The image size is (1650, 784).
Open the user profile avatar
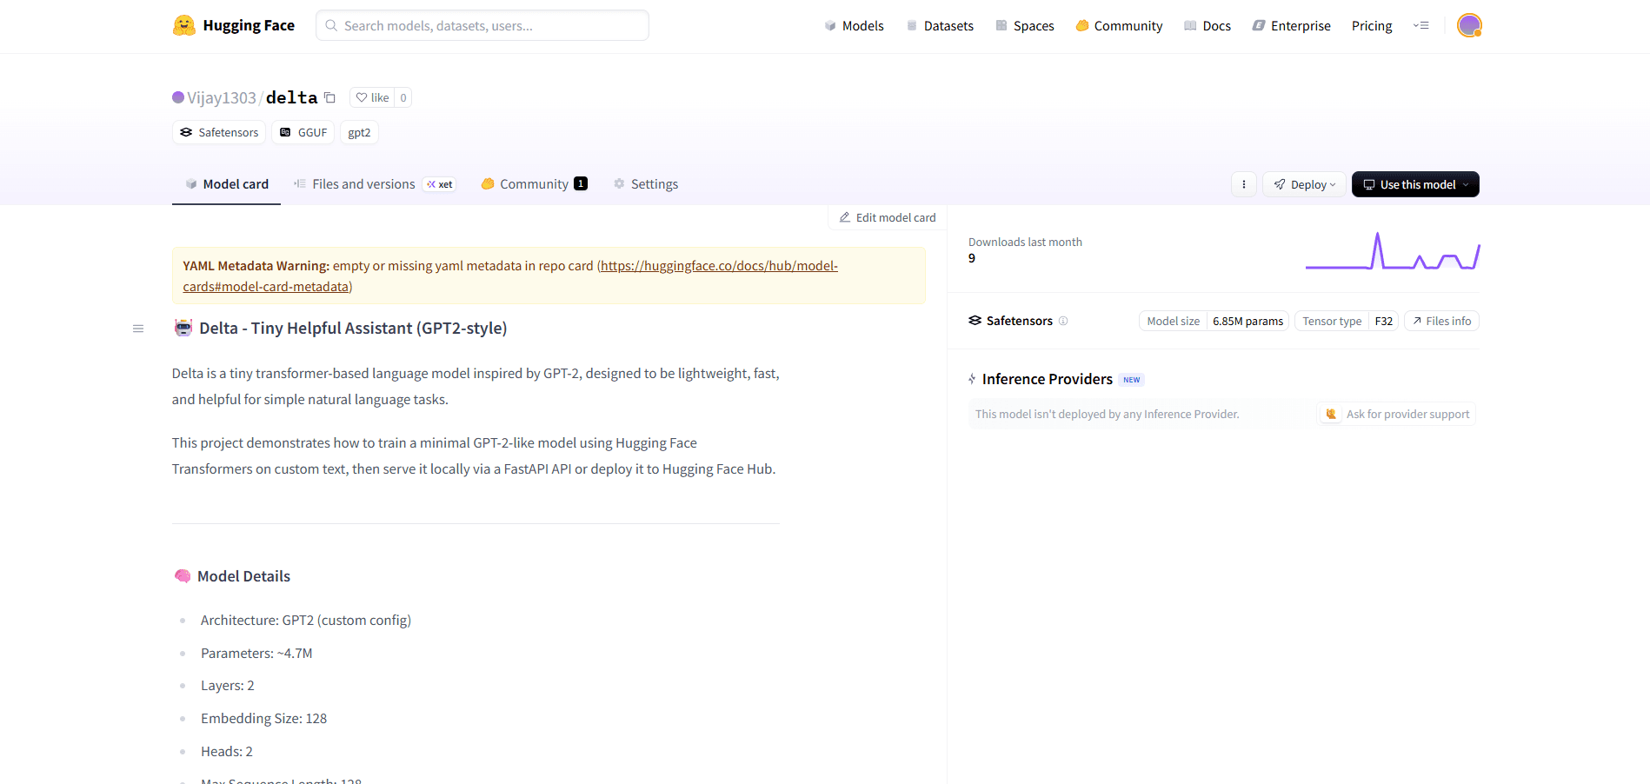(1468, 25)
